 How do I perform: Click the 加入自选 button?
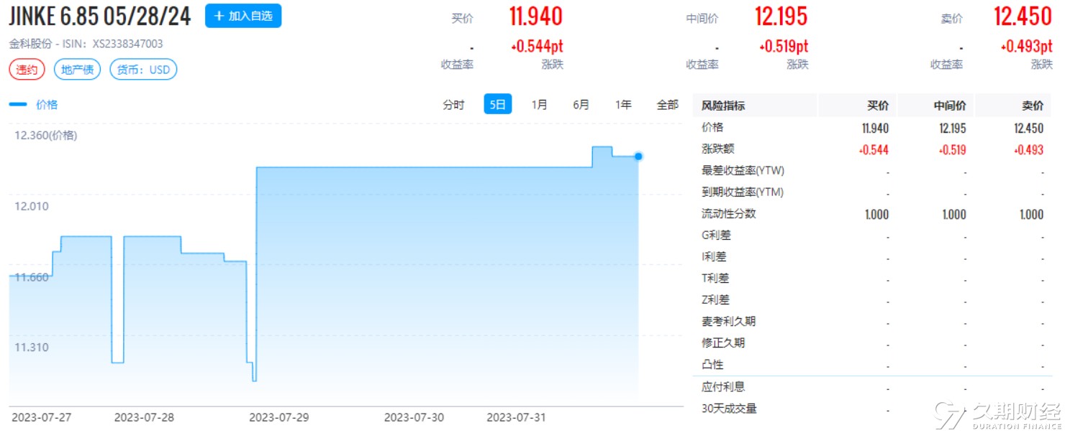243,16
